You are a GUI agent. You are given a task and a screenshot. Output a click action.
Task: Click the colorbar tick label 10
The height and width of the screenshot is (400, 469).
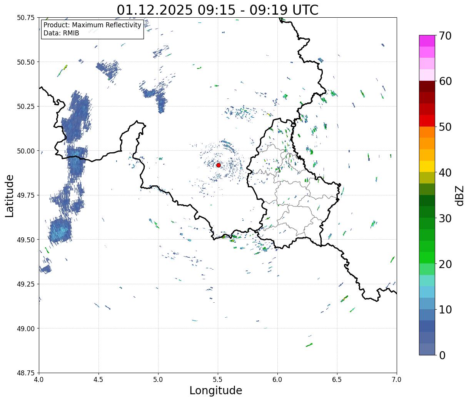pos(445,310)
